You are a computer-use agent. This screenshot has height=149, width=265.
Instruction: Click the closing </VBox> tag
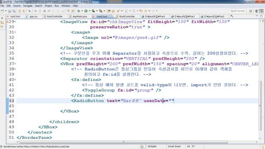[70, 111]
